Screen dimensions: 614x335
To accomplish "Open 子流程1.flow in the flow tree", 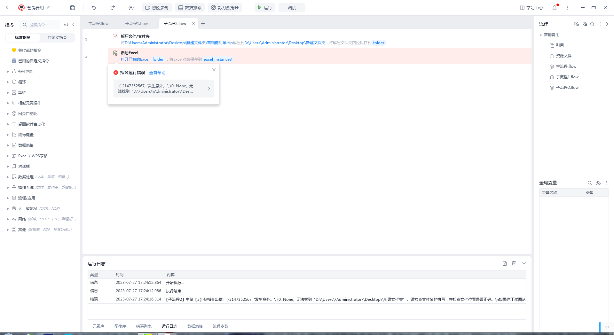I will tap(567, 77).
